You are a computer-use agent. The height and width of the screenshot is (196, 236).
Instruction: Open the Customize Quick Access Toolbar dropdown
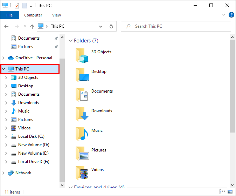point(31,6)
